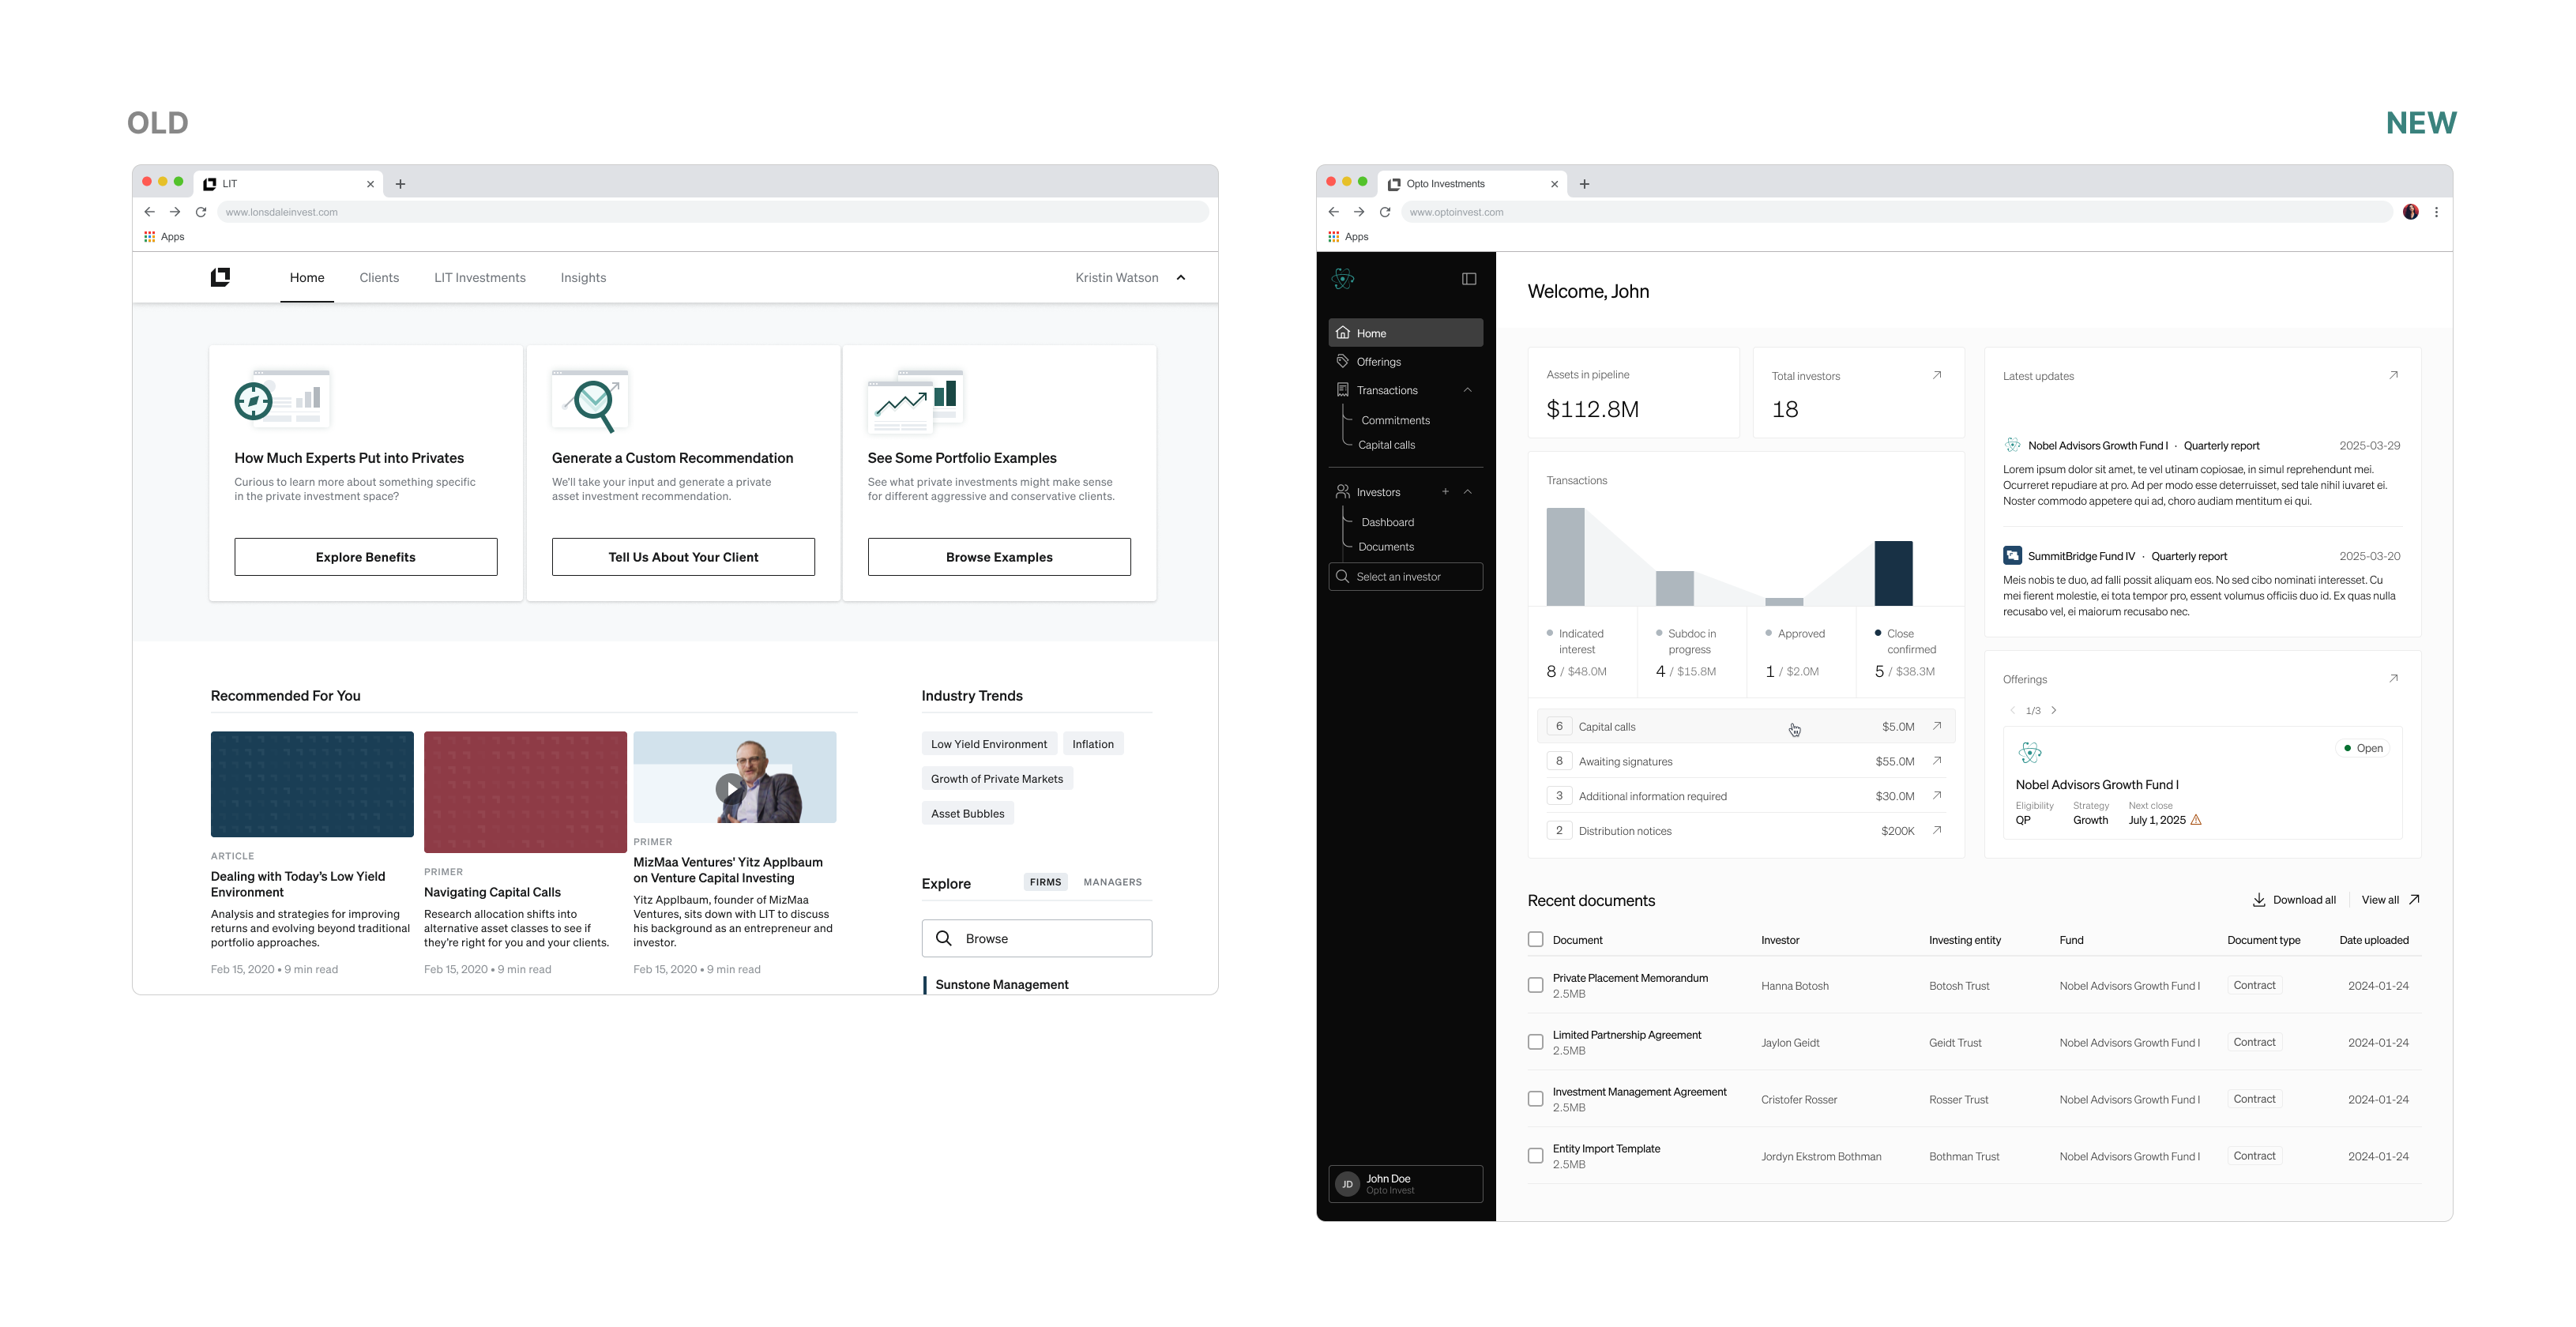Screen dimensions: 2576x1327
Task: Advance the Offerings carousel to next page
Action: click(x=2054, y=710)
